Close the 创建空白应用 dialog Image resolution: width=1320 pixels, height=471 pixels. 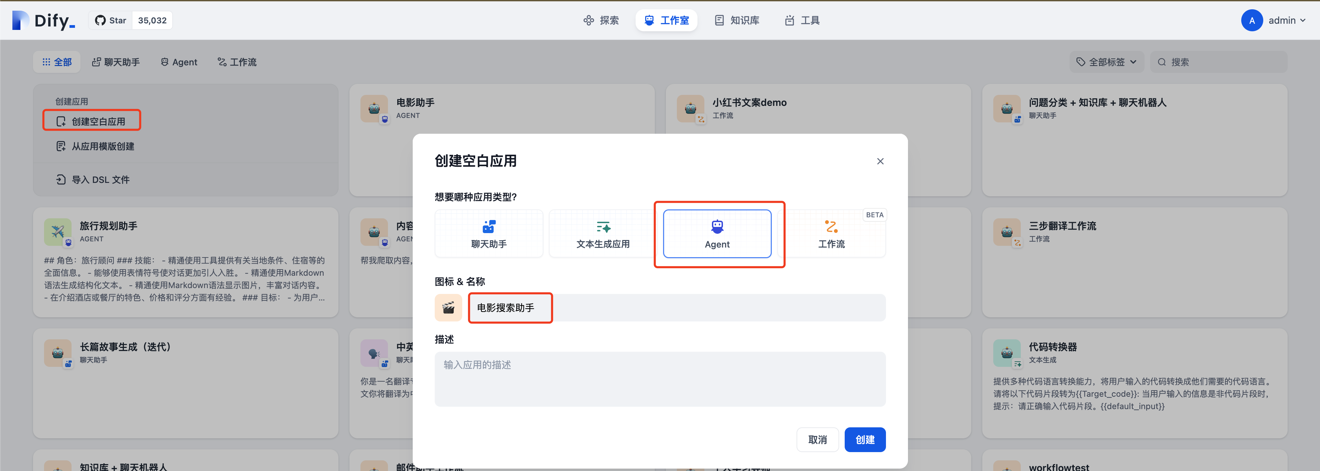(880, 161)
